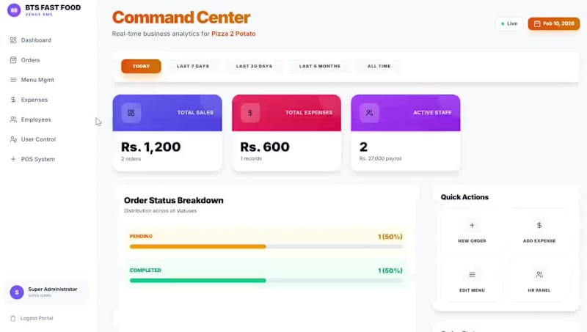Open Menu Mgmt in the sidebar
This screenshot has height=332, width=587.
coord(37,80)
